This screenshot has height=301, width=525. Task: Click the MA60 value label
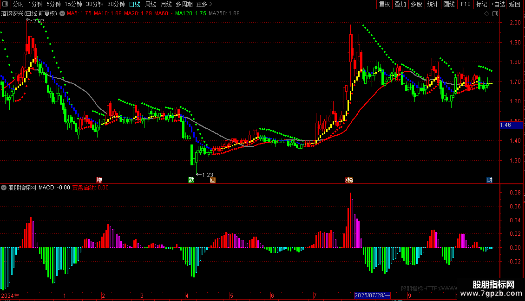(x=164, y=13)
